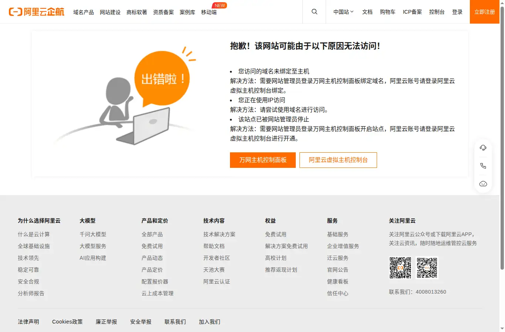Open the 解决方案免费试用 link
505x332 pixels.
pyautogui.click(x=287, y=246)
